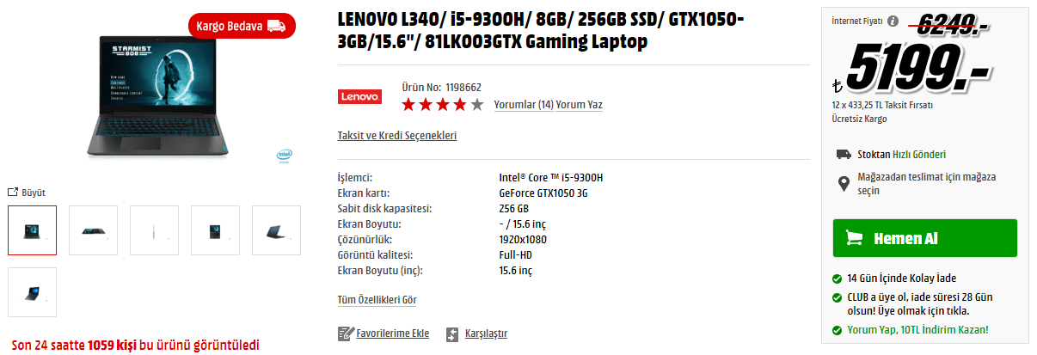Click the info icon next to İnternet Fiyatı
This screenshot has height=355, width=1037.
pyautogui.click(x=893, y=21)
